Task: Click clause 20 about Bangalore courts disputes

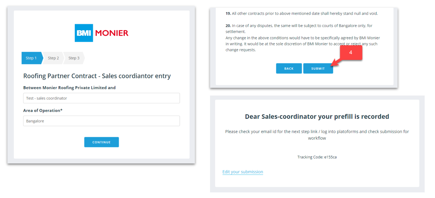Action: click(299, 29)
